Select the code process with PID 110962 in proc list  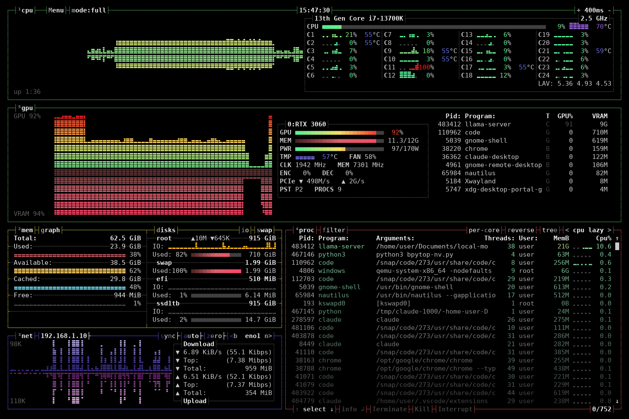point(451,263)
